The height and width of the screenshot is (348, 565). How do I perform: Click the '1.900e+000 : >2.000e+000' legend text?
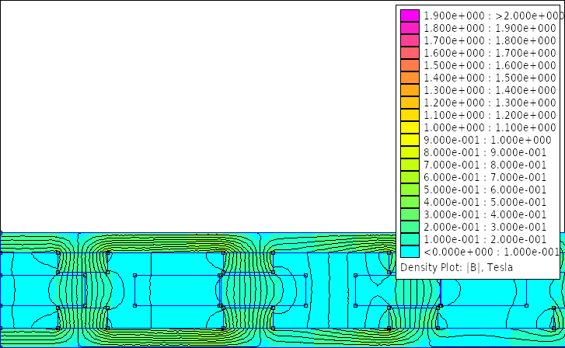(x=493, y=16)
